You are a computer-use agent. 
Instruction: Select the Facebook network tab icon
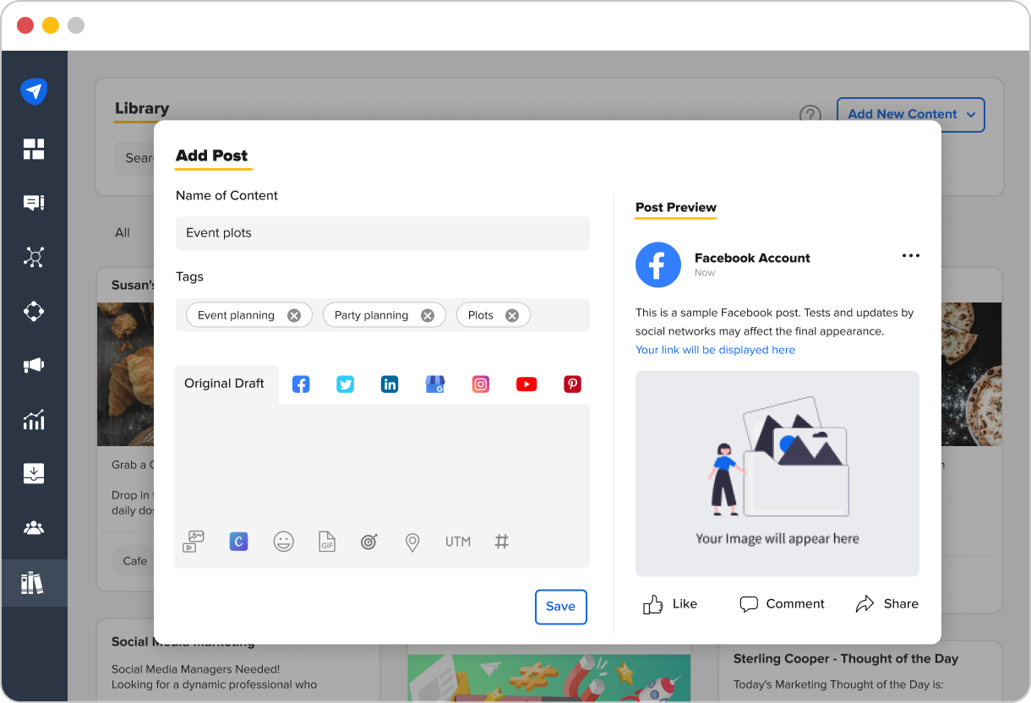pos(301,384)
